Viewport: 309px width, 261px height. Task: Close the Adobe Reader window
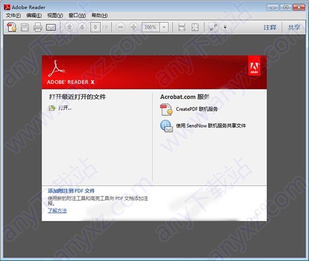[x=299, y=8]
